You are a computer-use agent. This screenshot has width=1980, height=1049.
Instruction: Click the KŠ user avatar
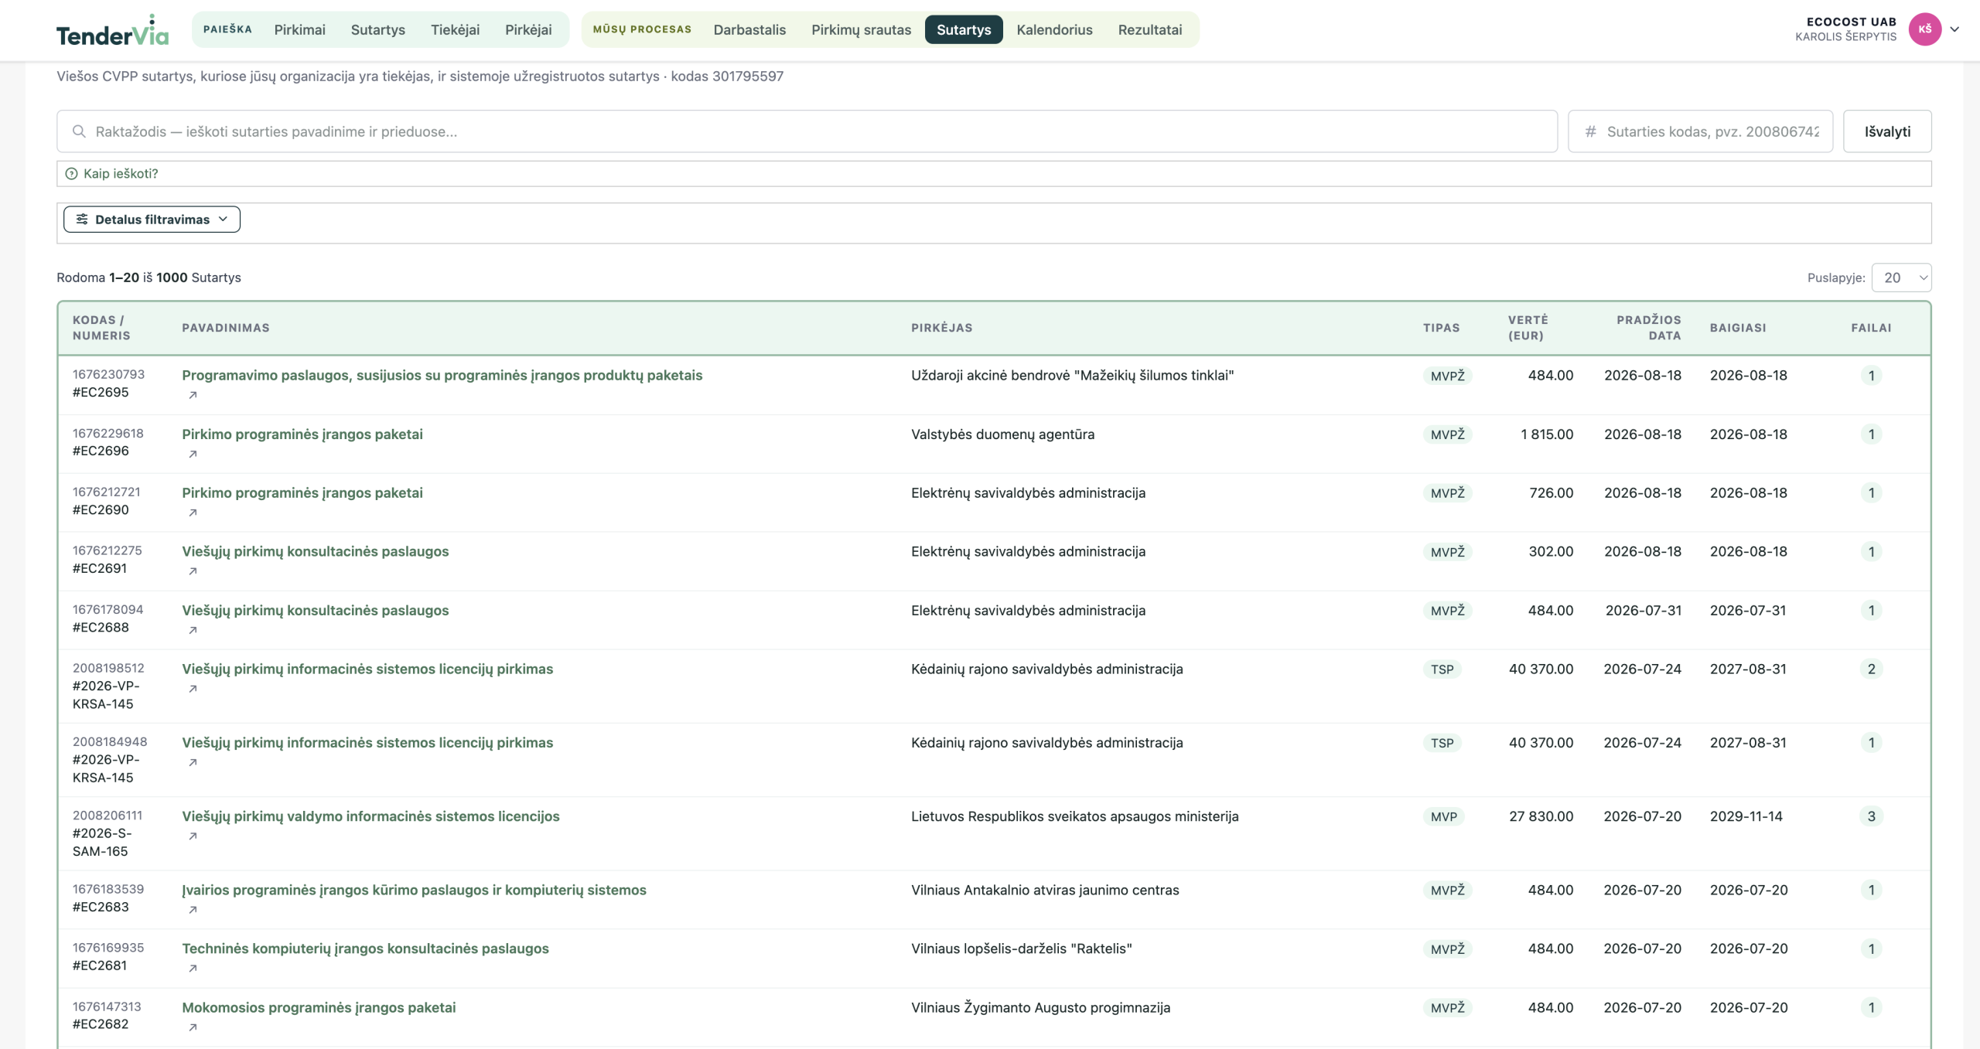pos(1925,29)
